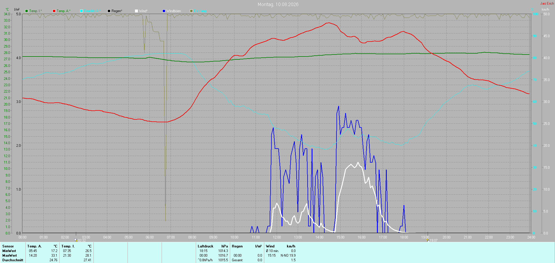Click the Temp. I. maximum time 21:30

[67, 256]
